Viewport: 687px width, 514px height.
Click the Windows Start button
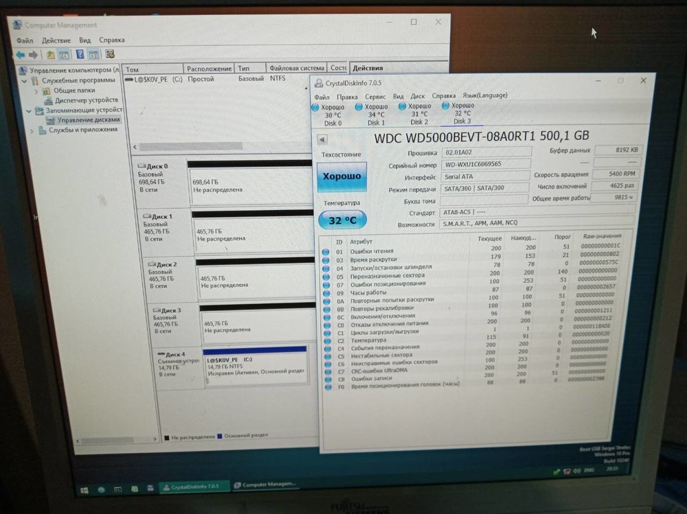[84, 489]
